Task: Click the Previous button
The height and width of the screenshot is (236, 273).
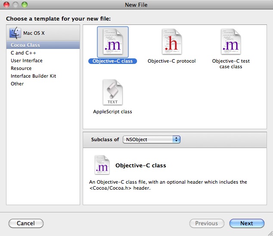Action: [207, 223]
